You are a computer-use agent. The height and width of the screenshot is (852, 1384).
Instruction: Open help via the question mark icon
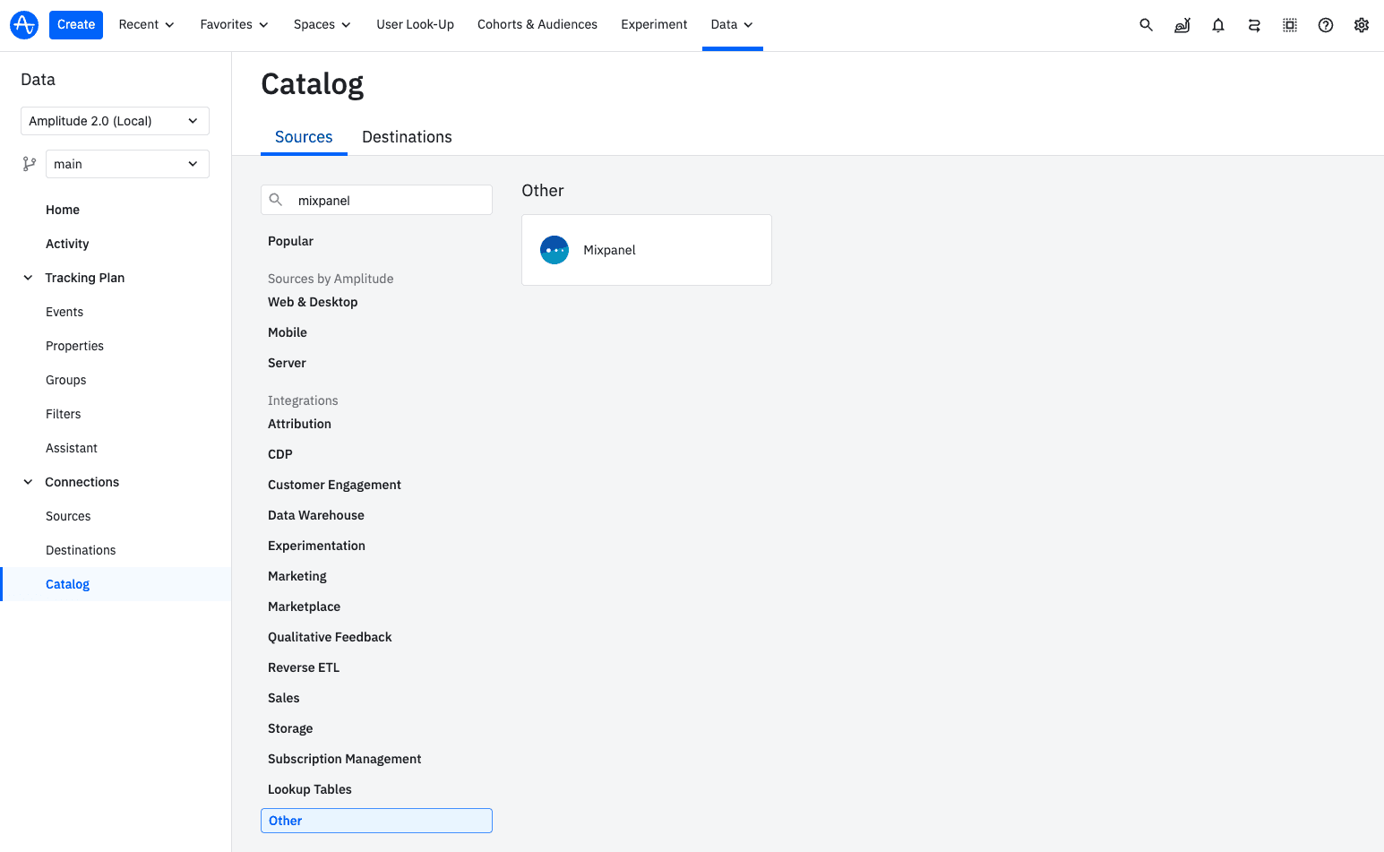click(1326, 24)
